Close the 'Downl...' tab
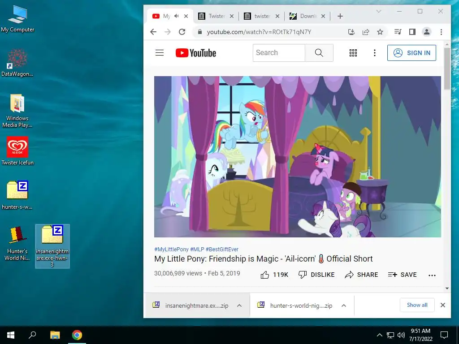 [x=323, y=16]
